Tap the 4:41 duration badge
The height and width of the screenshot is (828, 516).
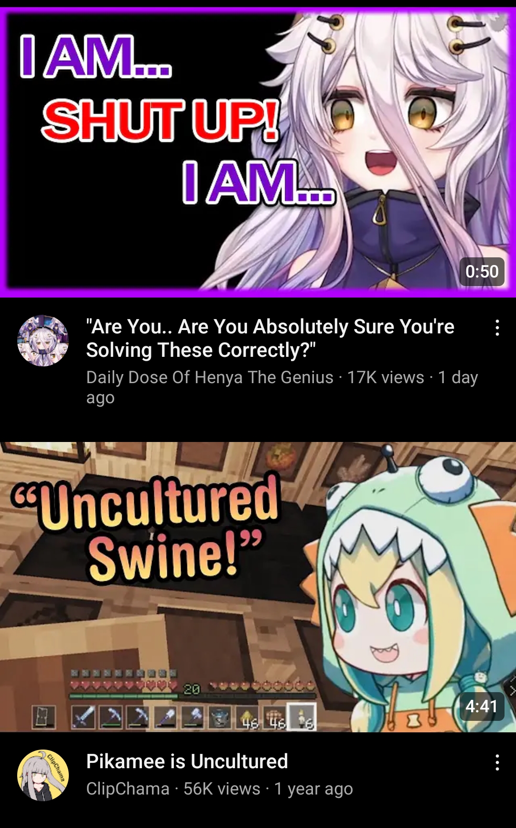coord(482,706)
